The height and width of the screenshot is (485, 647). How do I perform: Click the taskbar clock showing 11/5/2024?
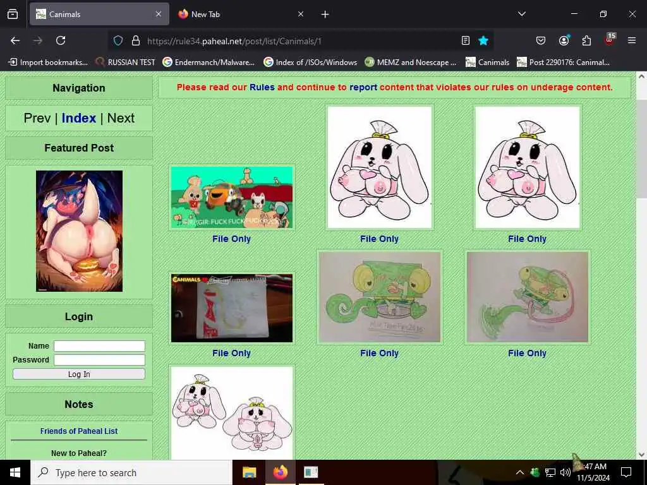[x=593, y=472]
